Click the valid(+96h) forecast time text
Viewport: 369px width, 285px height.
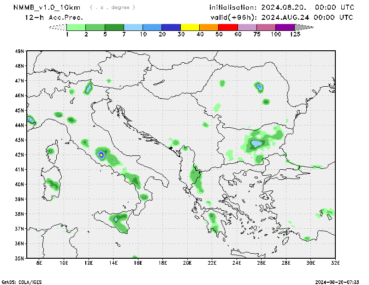281,18
